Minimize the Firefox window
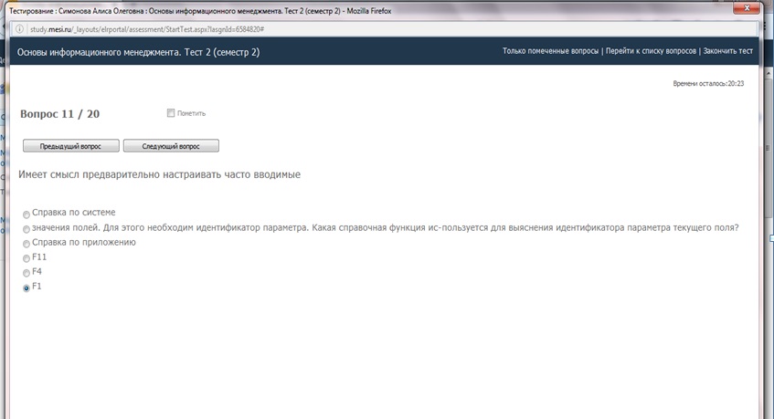 698,8
